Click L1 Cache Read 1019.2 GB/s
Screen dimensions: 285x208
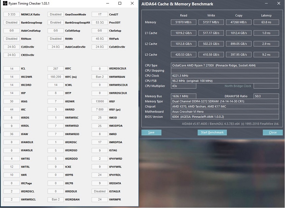pos(183,33)
